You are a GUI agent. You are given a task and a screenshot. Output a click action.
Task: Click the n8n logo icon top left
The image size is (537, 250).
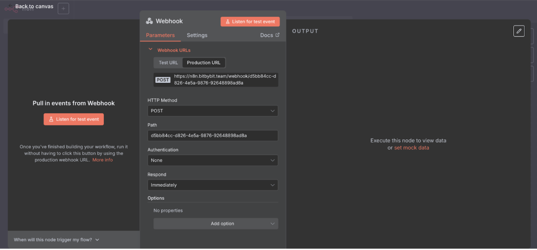[11, 9]
